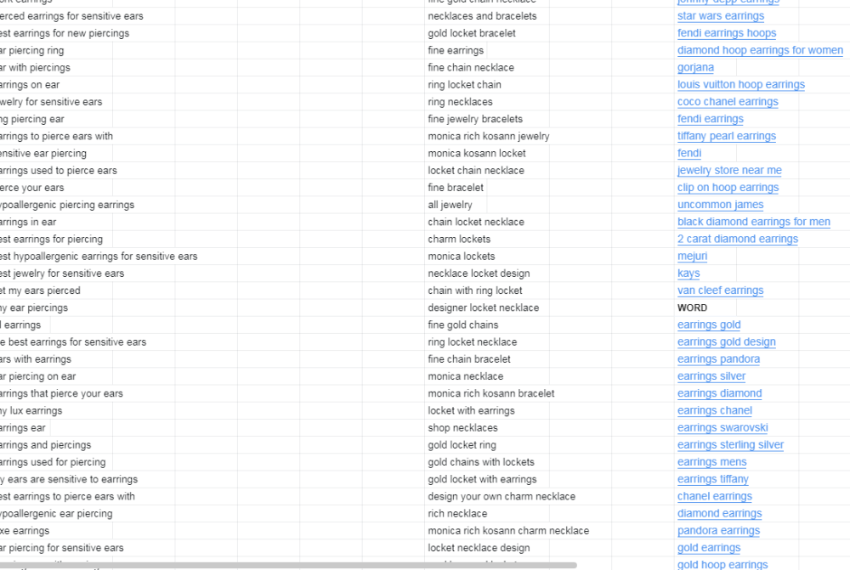
Task: Select the "locket chain necklace" cell
Action: (x=476, y=171)
